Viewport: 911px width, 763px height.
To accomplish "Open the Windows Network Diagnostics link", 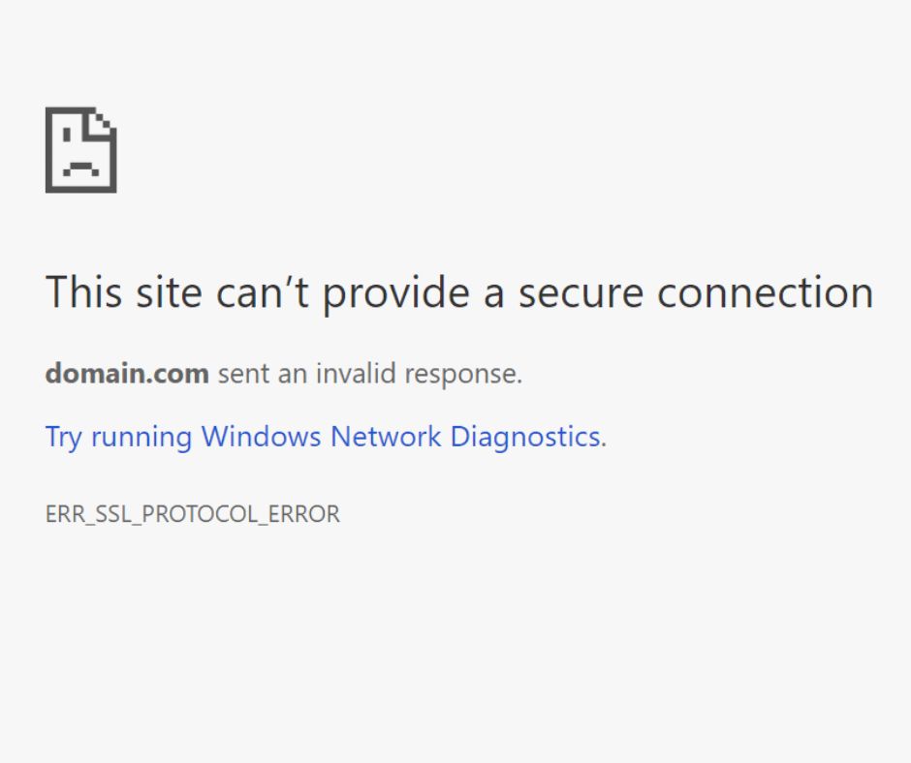I will (x=325, y=437).
